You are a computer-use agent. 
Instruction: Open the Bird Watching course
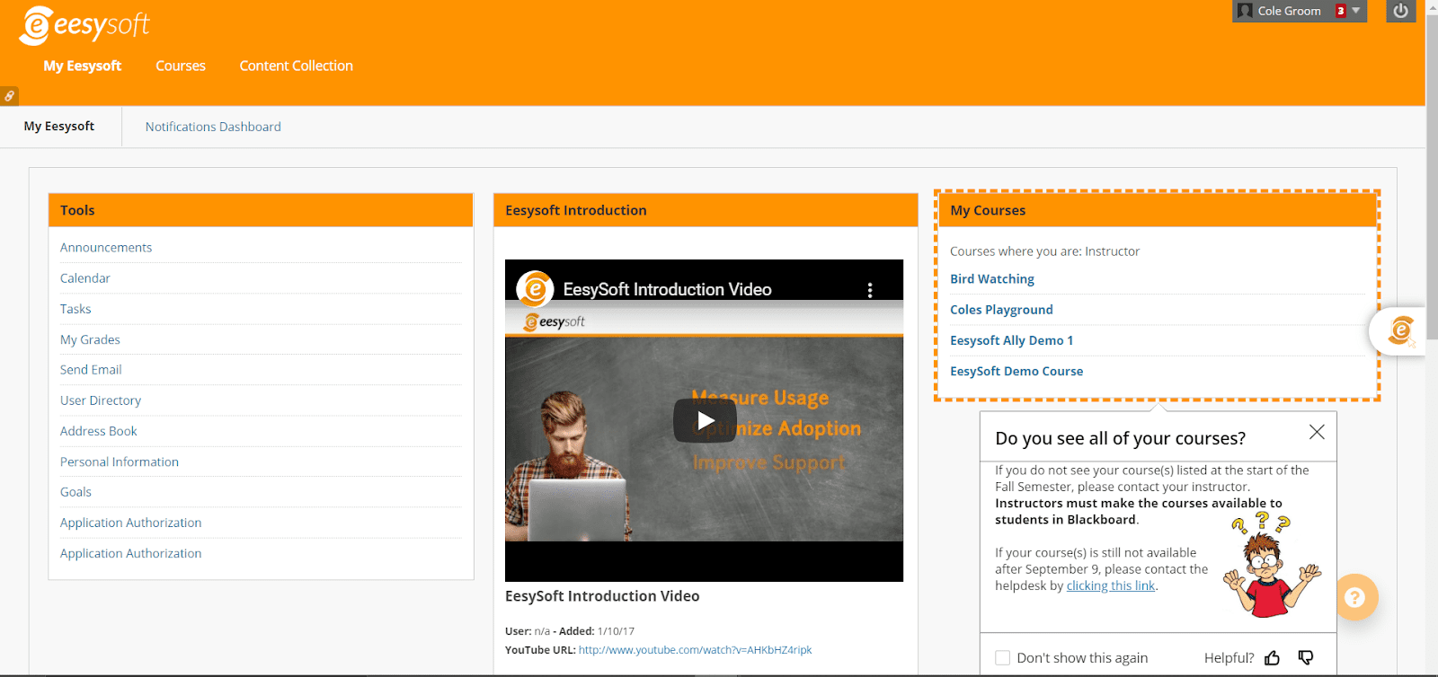pyautogui.click(x=992, y=279)
